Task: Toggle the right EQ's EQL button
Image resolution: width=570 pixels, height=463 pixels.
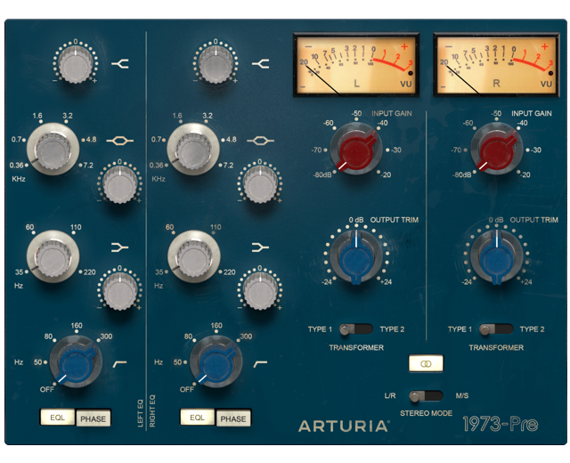Action: pyautogui.click(x=198, y=418)
